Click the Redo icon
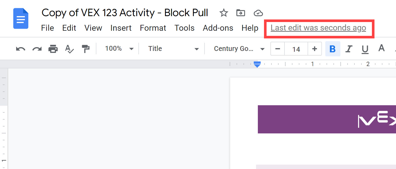The height and width of the screenshot is (169, 396). (x=37, y=49)
